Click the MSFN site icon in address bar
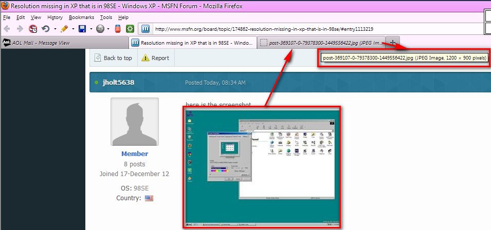The image size is (491, 230). [145, 29]
